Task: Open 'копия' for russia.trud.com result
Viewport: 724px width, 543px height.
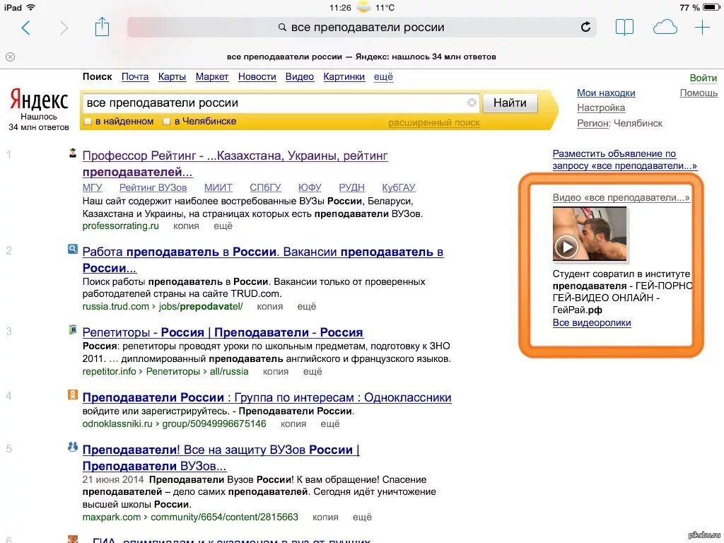Action: 269,307
